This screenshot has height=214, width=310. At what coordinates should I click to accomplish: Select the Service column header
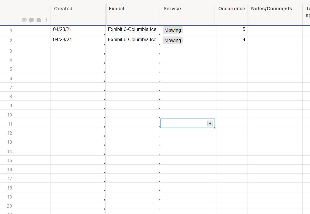click(x=172, y=9)
